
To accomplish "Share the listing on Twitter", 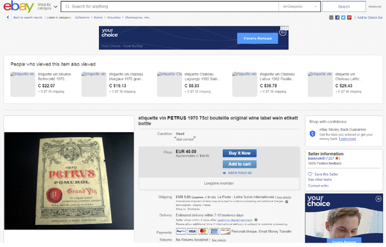I will (343, 18).
